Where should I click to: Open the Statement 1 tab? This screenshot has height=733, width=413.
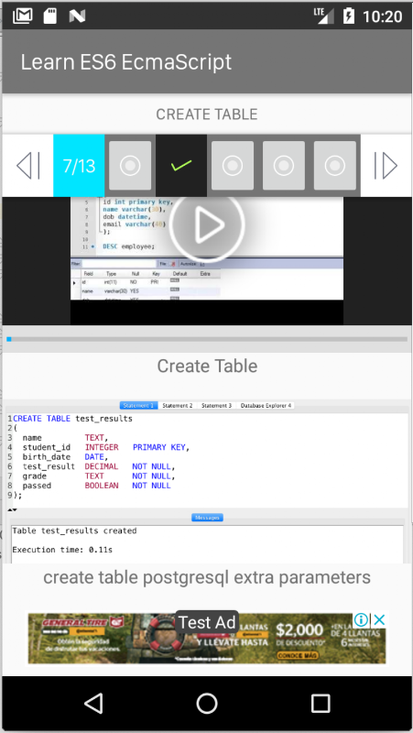[139, 405]
